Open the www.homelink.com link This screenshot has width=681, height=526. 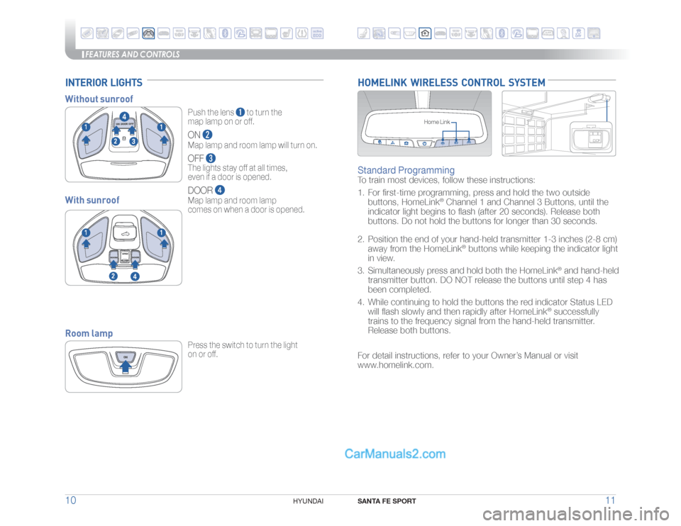pos(395,365)
